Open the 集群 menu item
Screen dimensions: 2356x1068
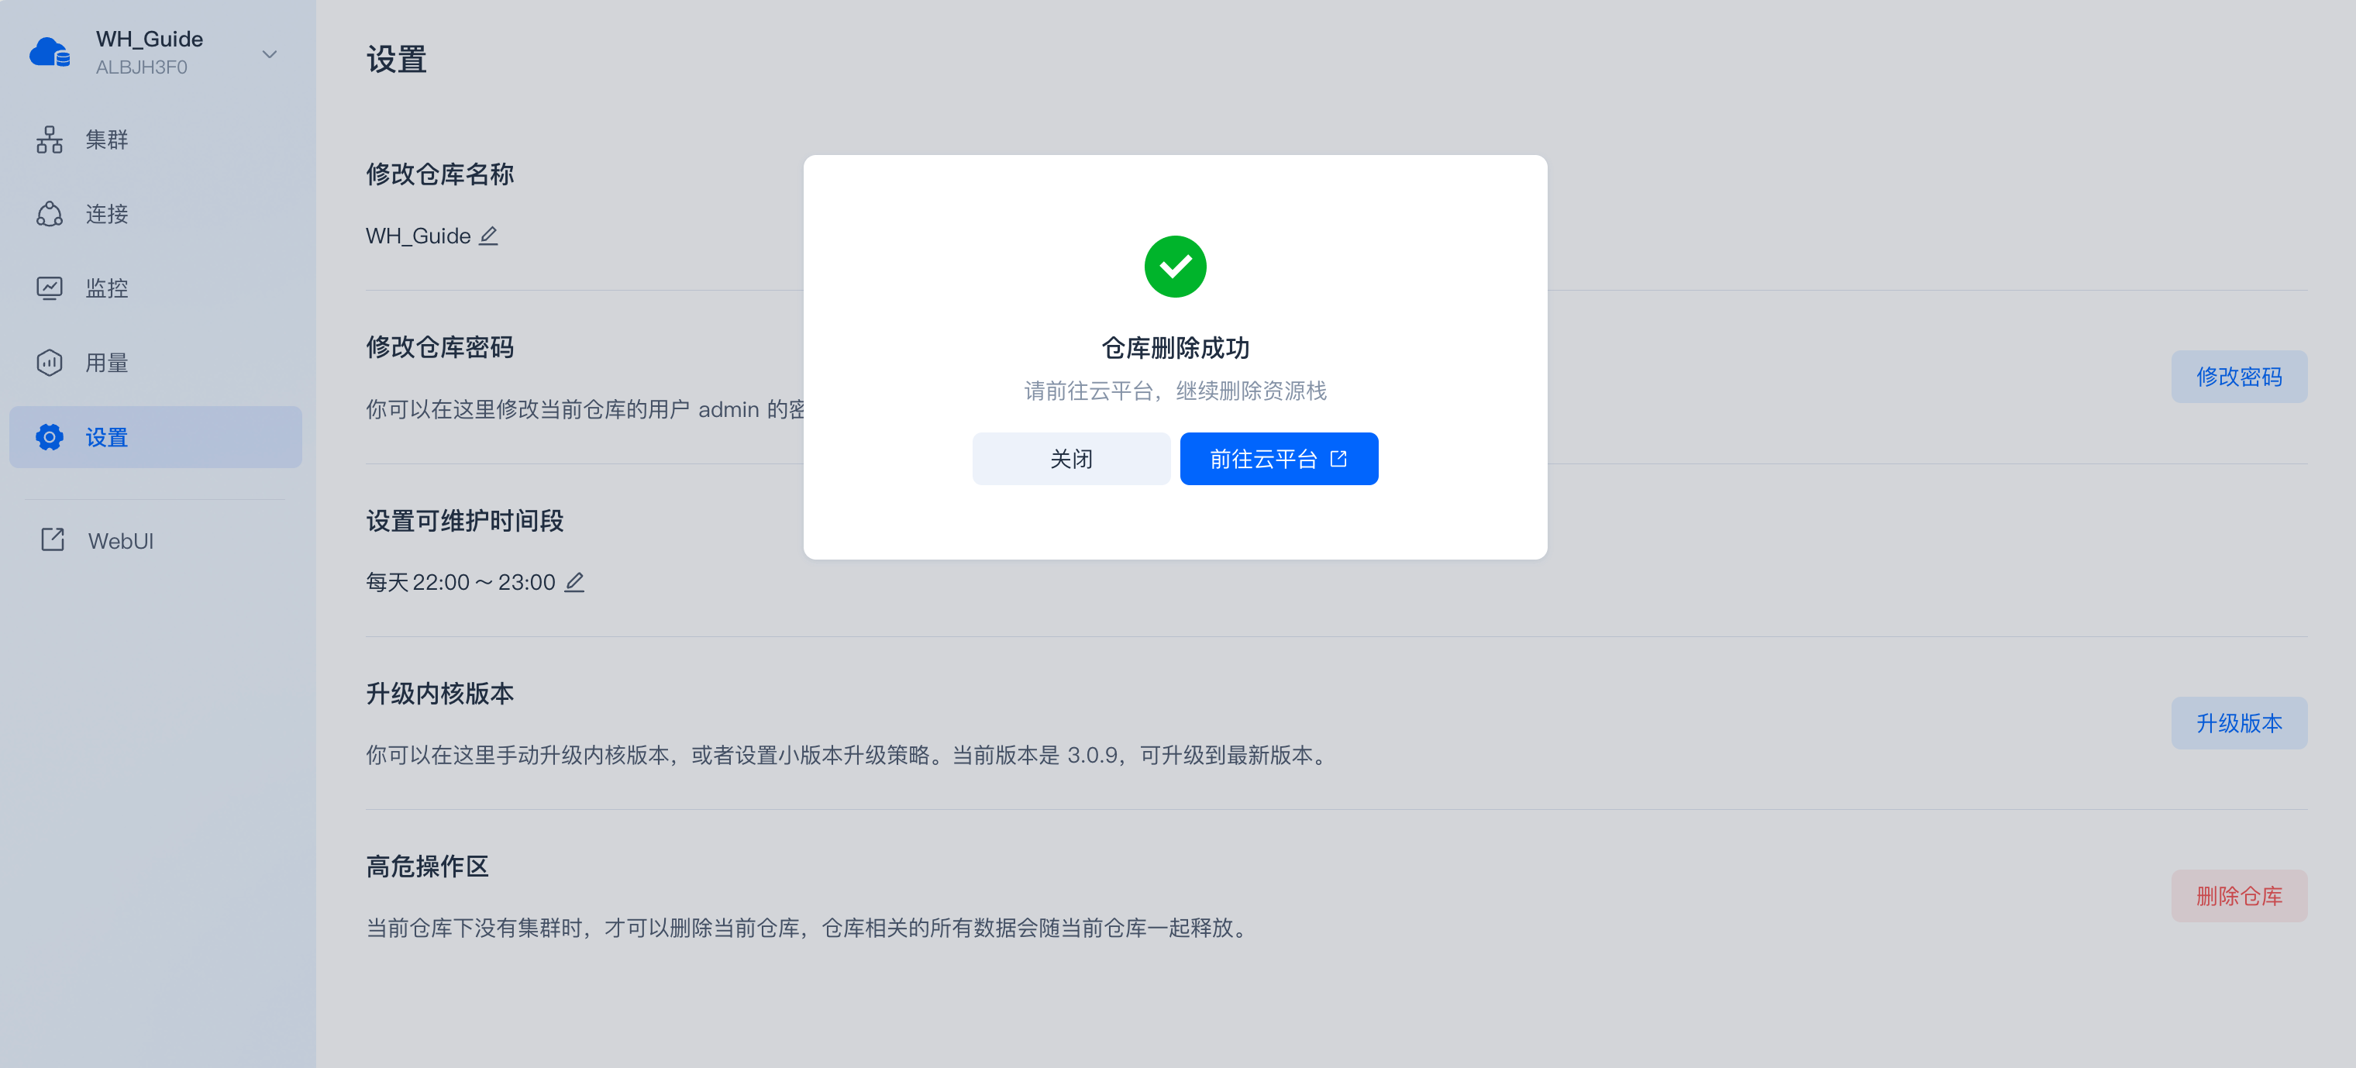coord(156,139)
